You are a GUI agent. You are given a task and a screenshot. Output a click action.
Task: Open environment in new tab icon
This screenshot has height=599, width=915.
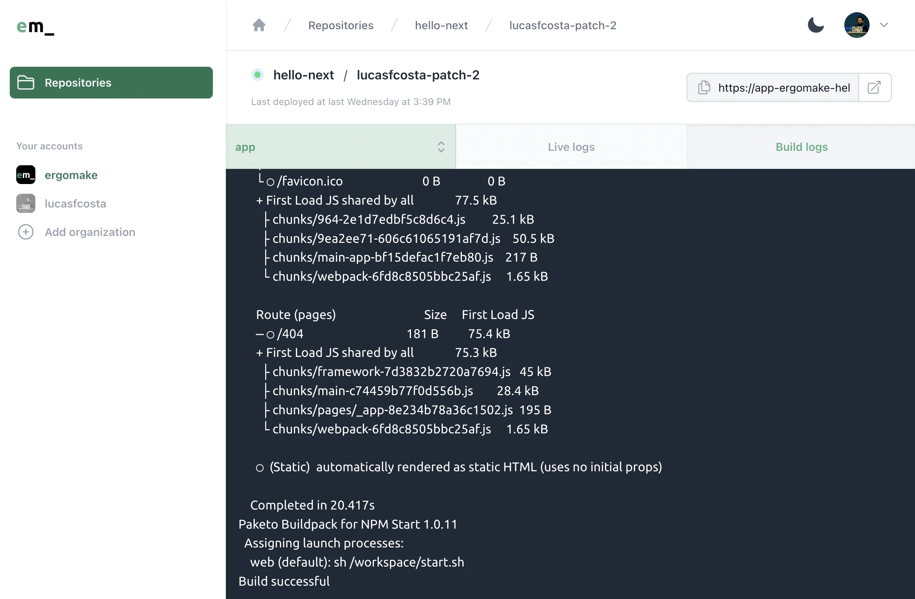click(x=874, y=87)
